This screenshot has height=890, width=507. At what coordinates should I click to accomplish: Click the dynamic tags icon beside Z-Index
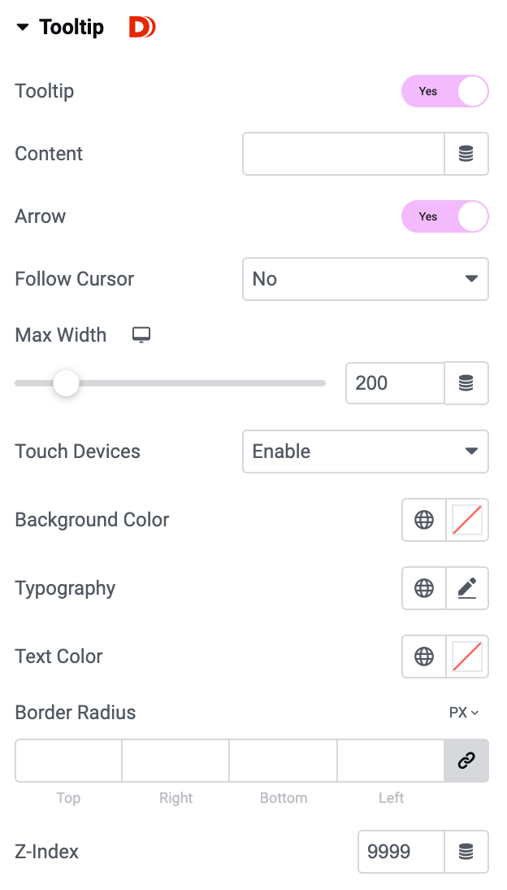pyautogui.click(x=466, y=852)
